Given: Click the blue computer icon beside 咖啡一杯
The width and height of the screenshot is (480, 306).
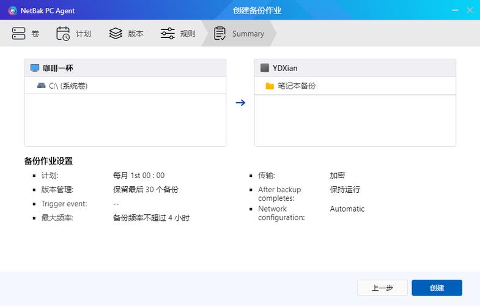Looking at the screenshot, I should pyautogui.click(x=35, y=68).
